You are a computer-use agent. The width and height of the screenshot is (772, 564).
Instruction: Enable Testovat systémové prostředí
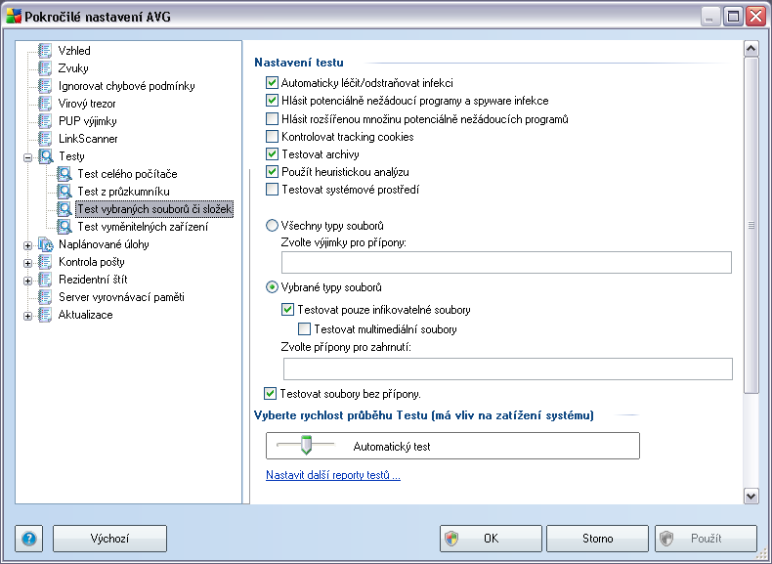click(x=272, y=190)
